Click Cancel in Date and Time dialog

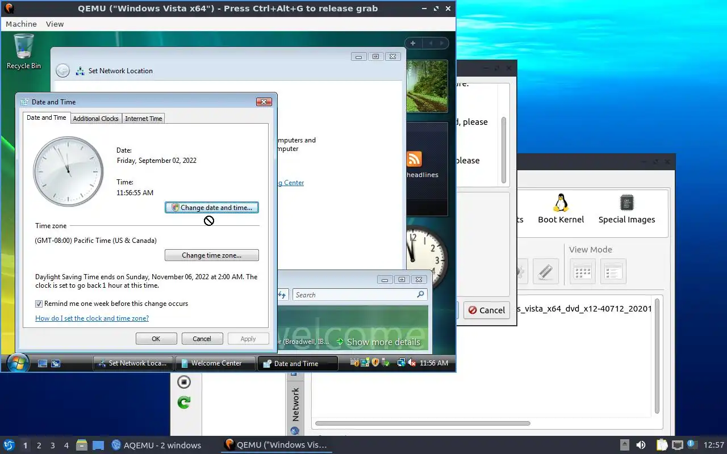click(202, 339)
